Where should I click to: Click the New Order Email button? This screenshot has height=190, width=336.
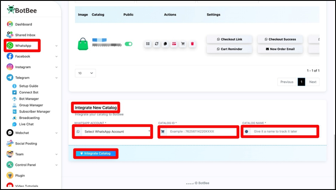click(280, 49)
